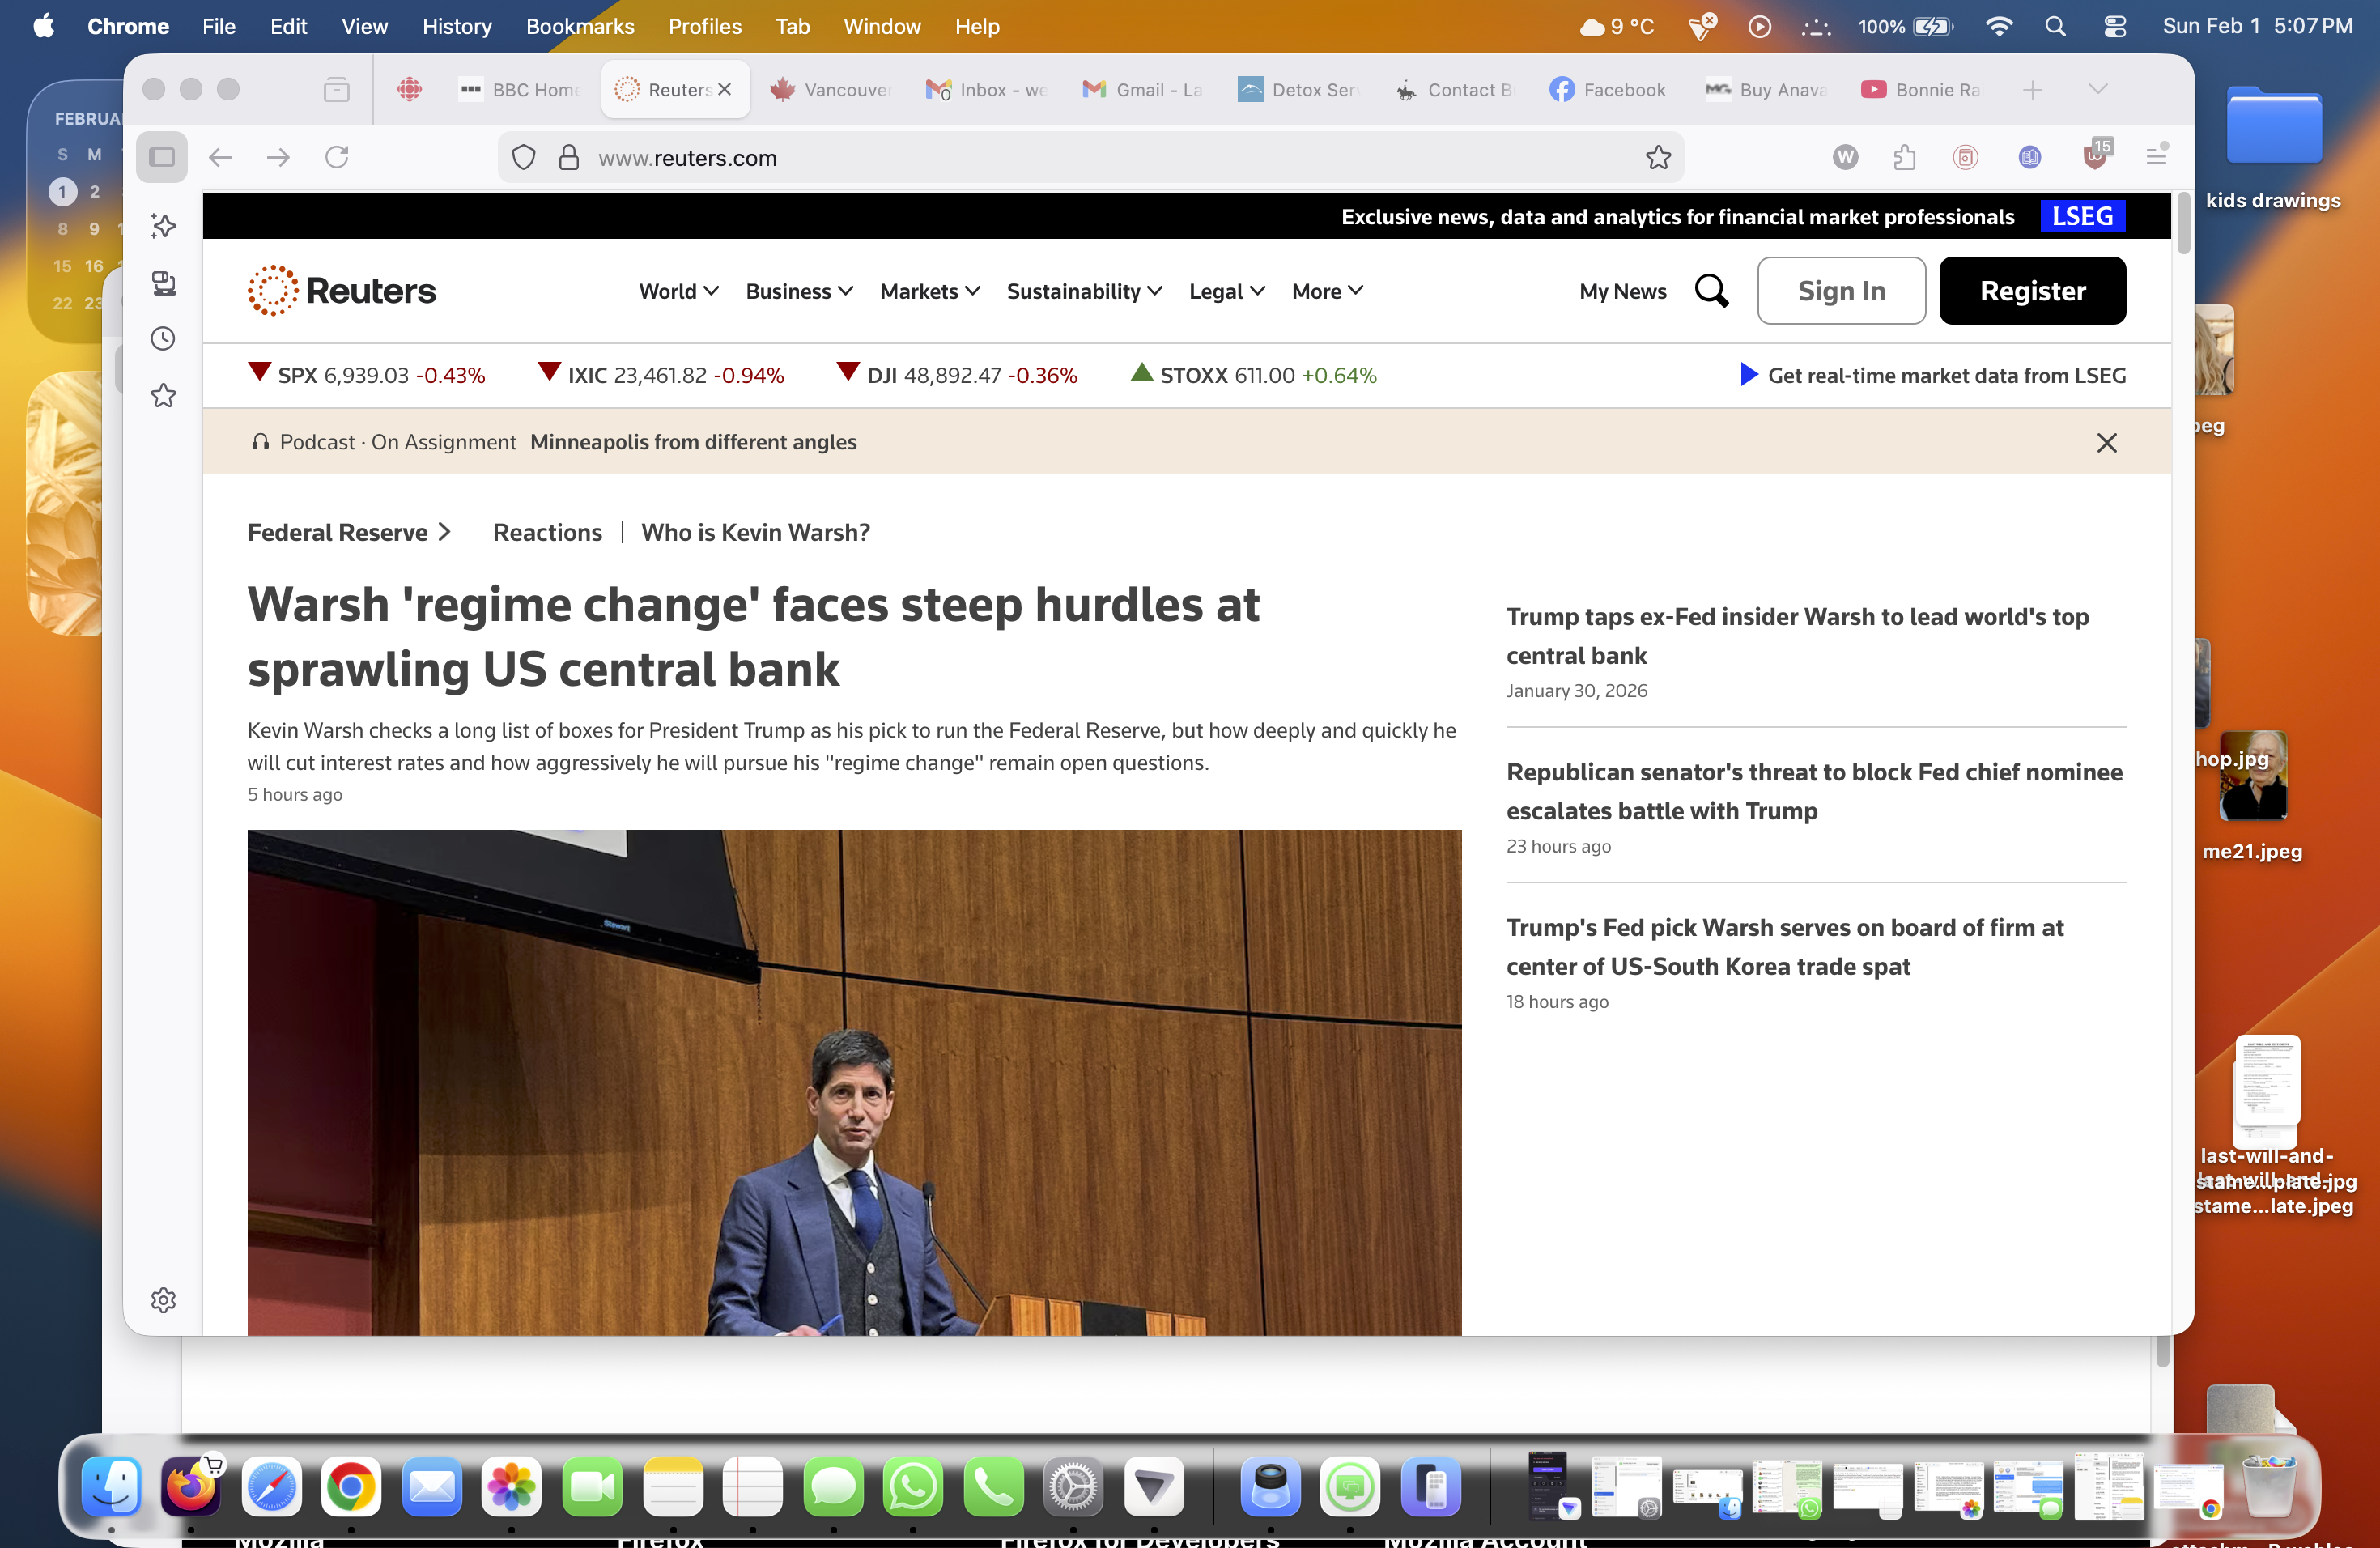Open the Bookmarks menu in menu bar
Viewport: 2380px width, 1548px height.
coord(580,27)
